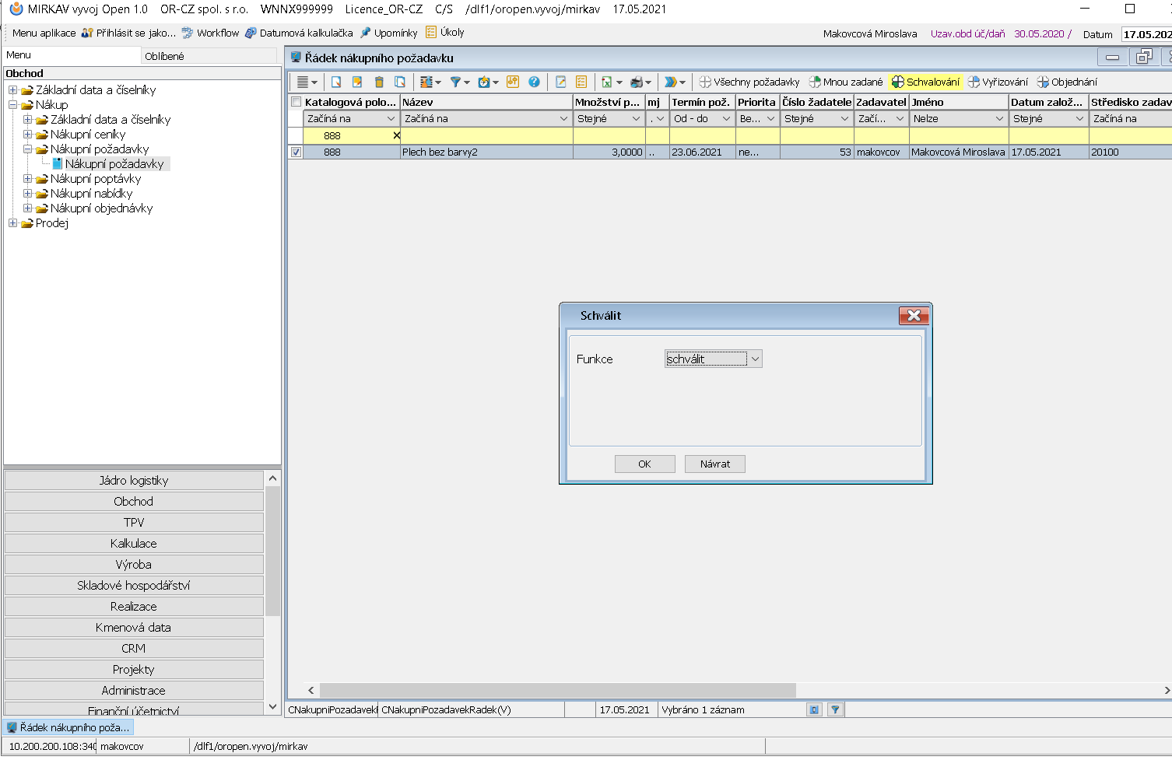Click the new record page icon

pyautogui.click(x=336, y=82)
